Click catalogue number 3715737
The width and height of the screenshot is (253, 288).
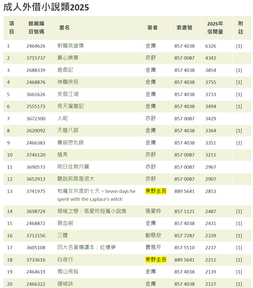pyautogui.click(x=36, y=58)
